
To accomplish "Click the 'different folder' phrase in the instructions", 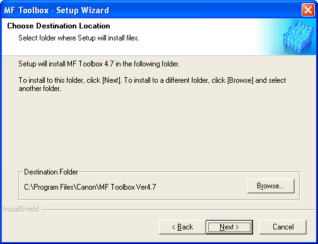I will [187, 80].
